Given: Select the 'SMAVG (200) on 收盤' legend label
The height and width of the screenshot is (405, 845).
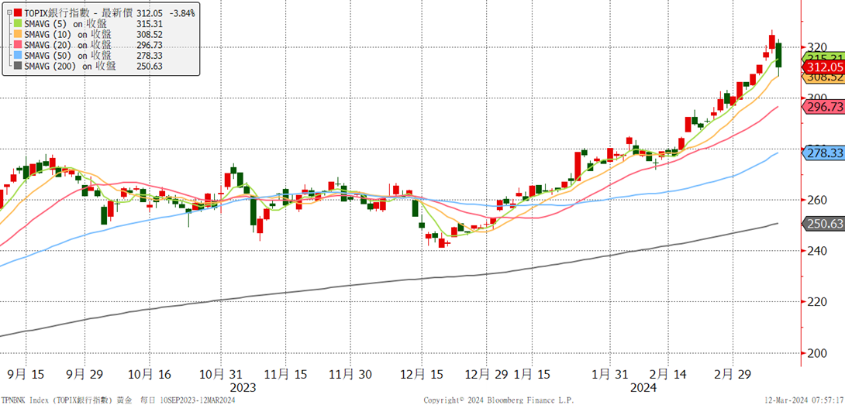Looking at the screenshot, I should click(71, 66).
